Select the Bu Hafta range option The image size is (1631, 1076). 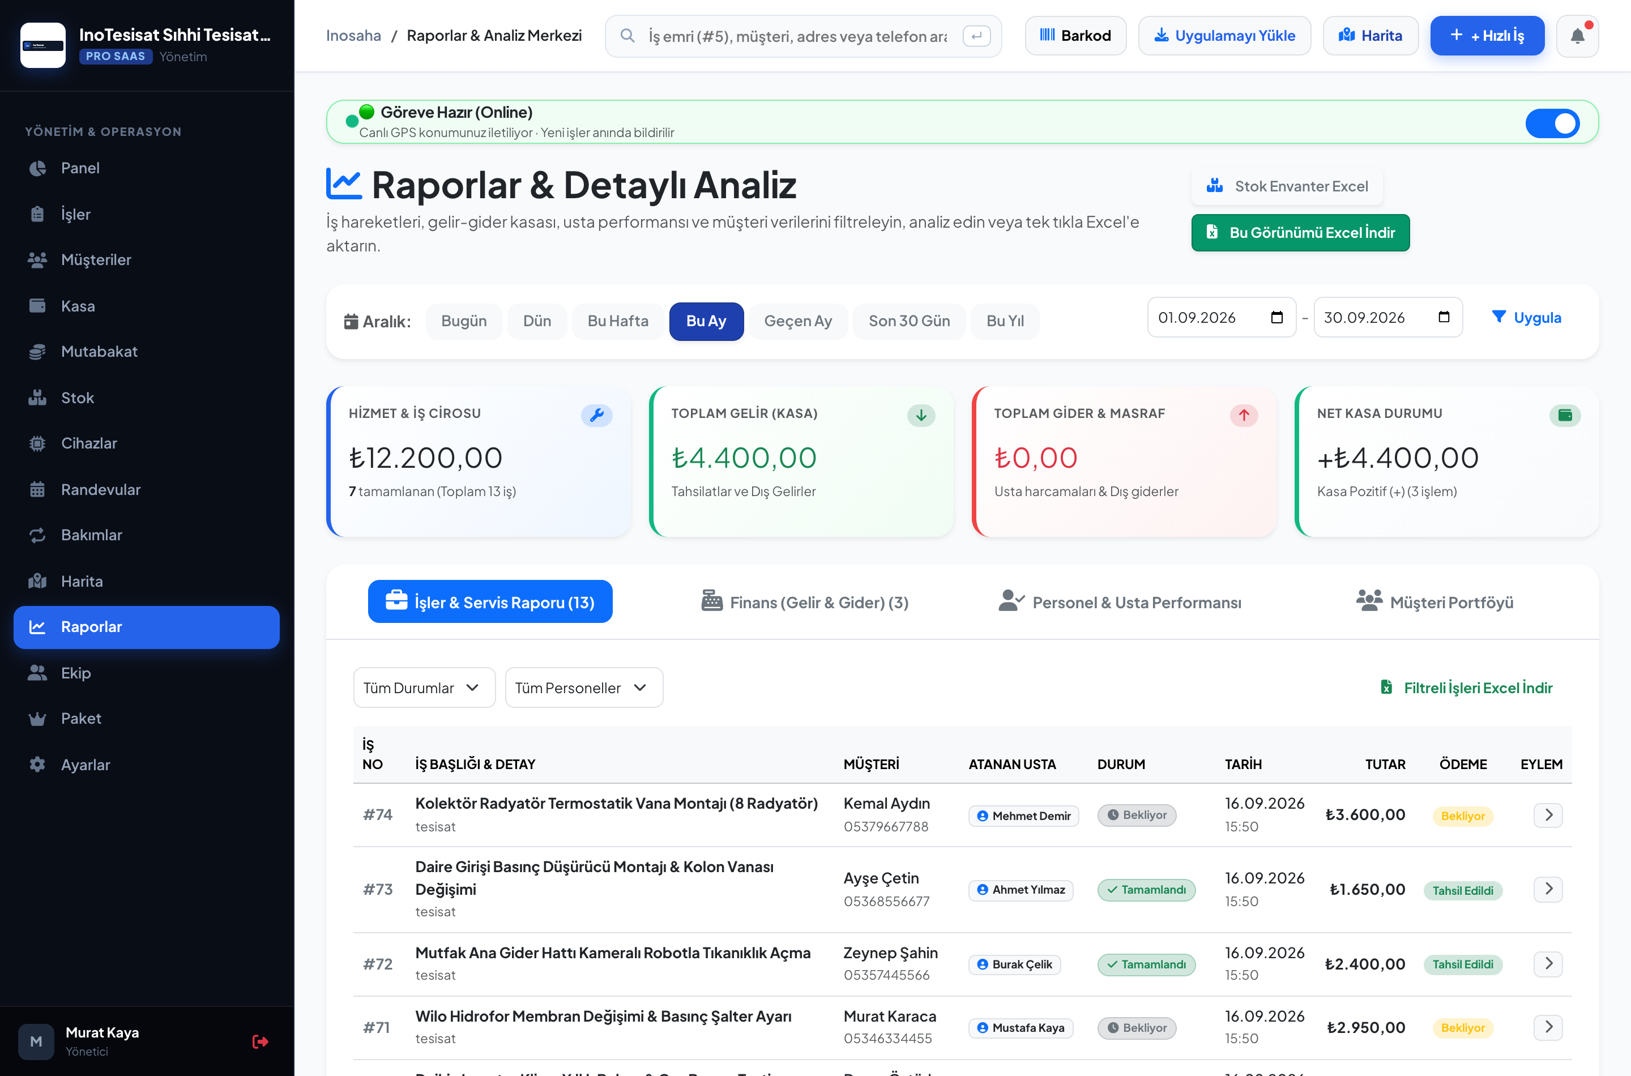(x=617, y=321)
